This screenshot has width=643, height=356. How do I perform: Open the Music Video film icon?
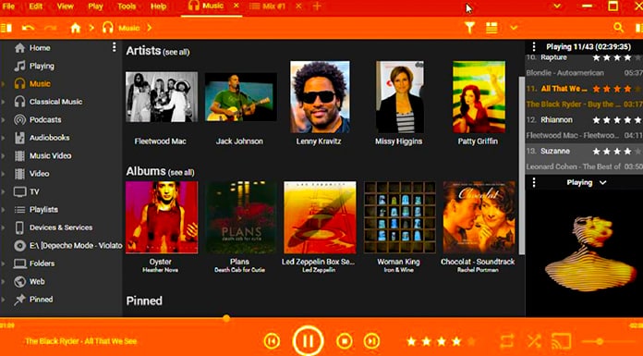point(19,155)
